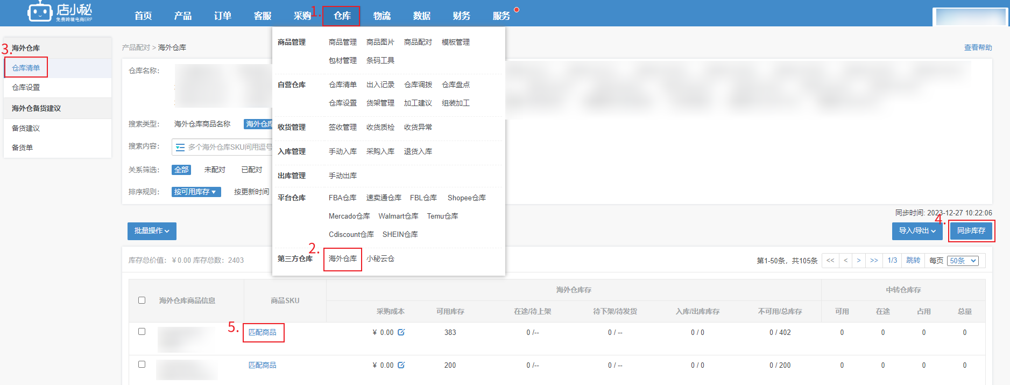Open the 50条 per-page selector
This screenshot has height=385, width=1010.
click(962, 261)
